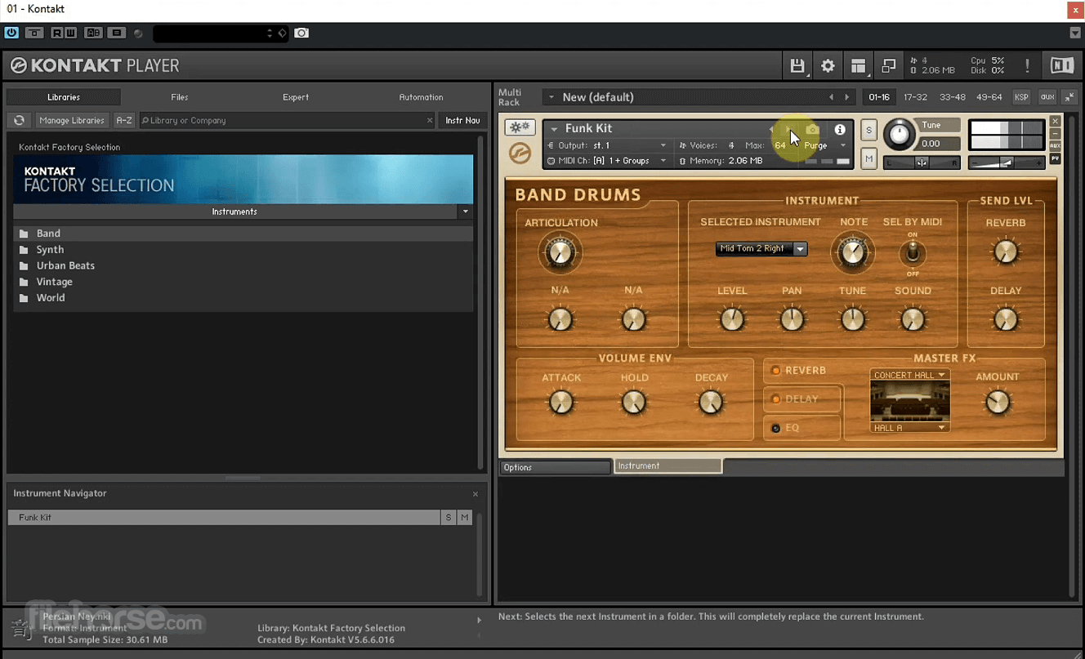The height and width of the screenshot is (659, 1085).
Task: Open Kontakt options via the gear icon
Action: click(828, 66)
